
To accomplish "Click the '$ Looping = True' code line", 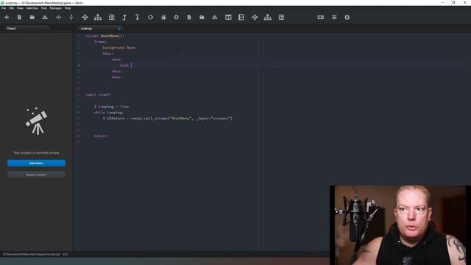I will tap(111, 106).
